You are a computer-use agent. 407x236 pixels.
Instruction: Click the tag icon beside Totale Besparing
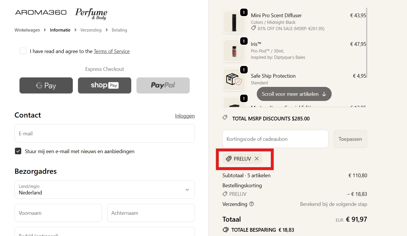pos(226,230)
